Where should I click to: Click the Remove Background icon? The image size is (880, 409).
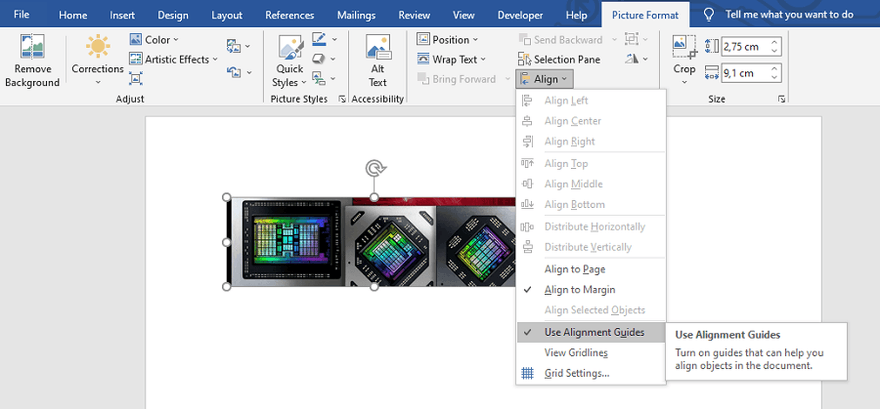coord(32,47)
